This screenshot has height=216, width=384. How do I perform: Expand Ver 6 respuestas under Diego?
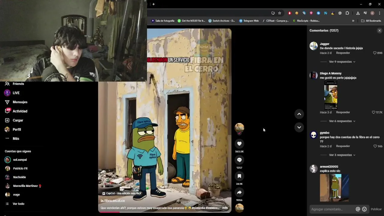click(342, 121)
